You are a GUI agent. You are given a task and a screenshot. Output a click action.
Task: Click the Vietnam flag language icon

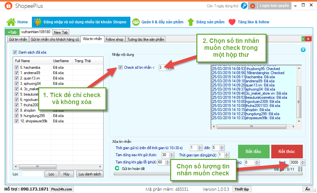253,6
